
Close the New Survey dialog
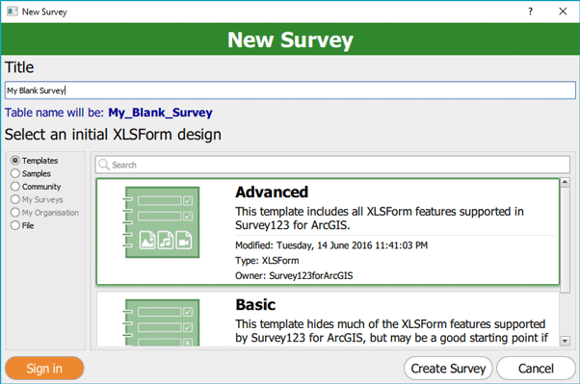[563, 12]
